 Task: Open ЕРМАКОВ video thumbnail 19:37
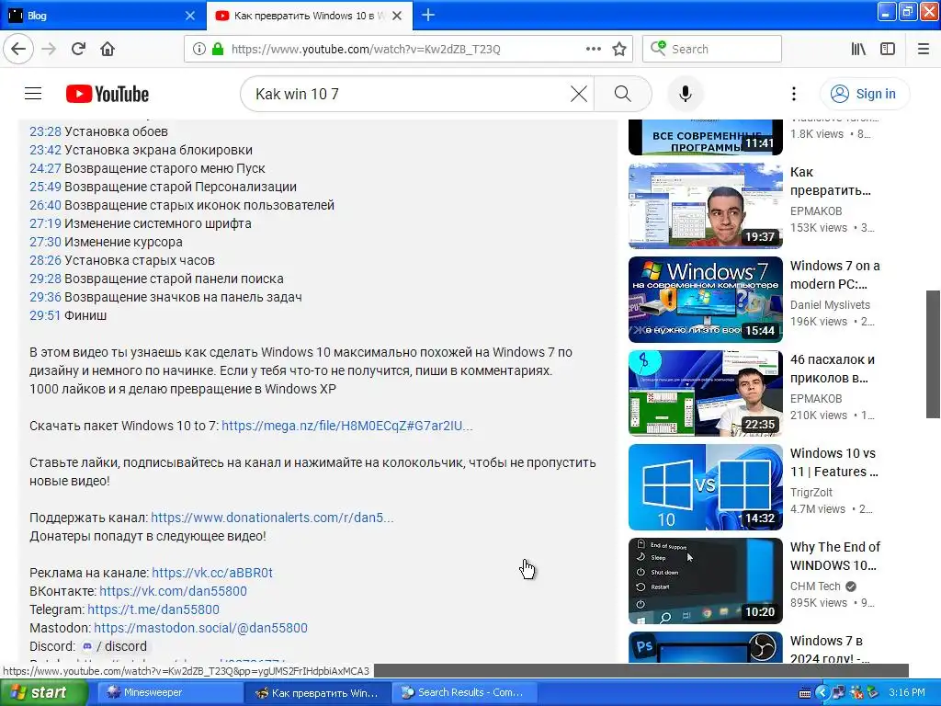point(705,206)
